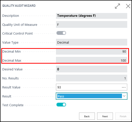Viewport: 132px width, 122px height.
Task: Click the Decimal Min label
Action: click(x=12, y=52)
